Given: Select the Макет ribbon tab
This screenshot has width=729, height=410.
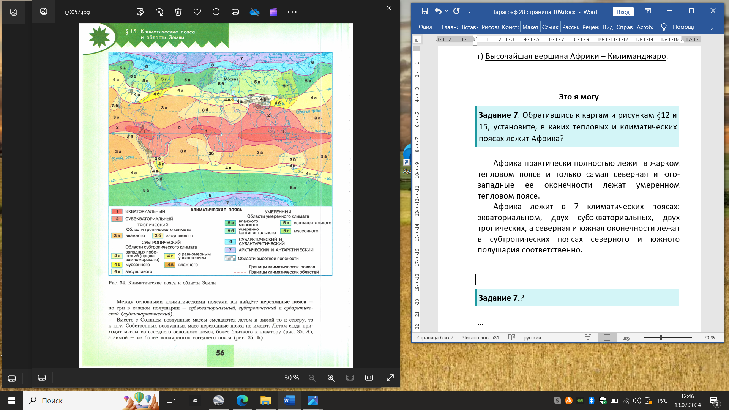Looking at the screenshot, I should coord(530,27).
